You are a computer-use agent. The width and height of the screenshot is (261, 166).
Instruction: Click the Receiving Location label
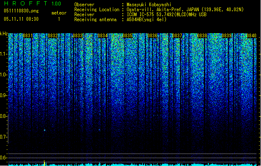click(97, 10)
